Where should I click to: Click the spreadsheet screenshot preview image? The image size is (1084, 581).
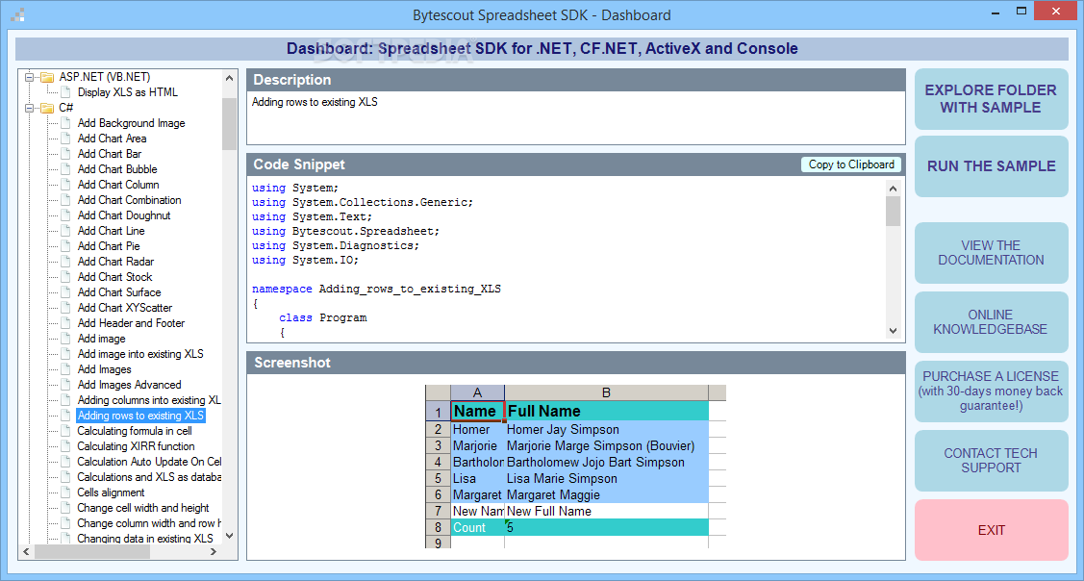(575, 467)
